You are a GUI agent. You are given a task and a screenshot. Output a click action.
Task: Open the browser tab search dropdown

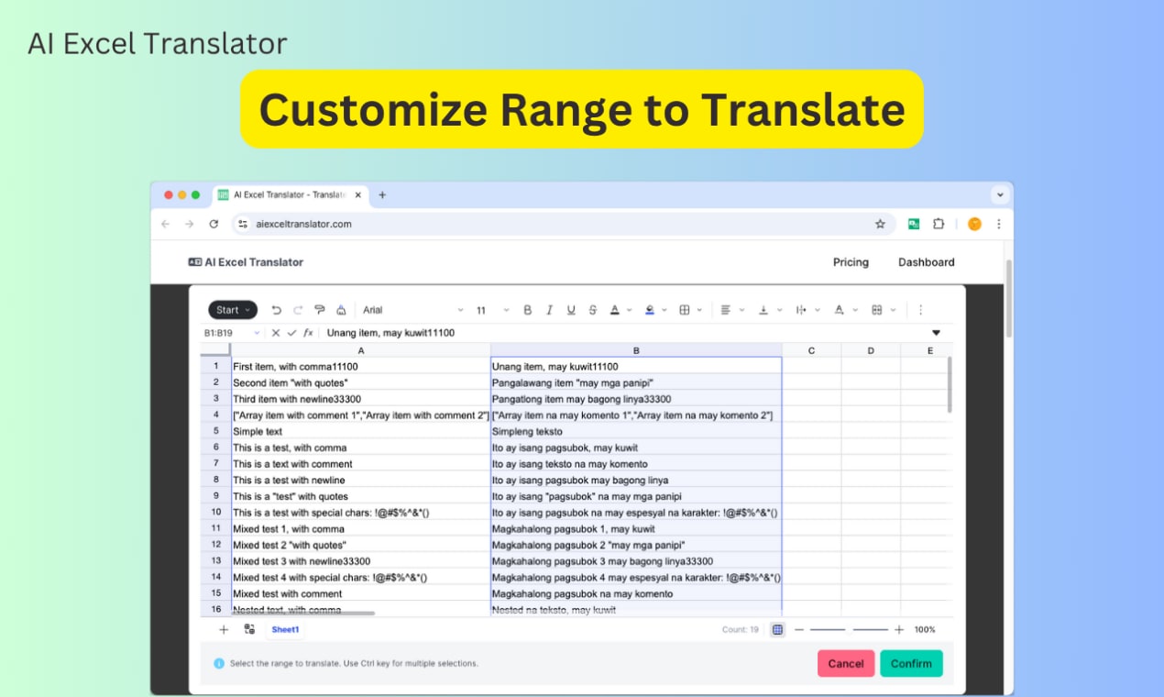[x=1000, y=194]
